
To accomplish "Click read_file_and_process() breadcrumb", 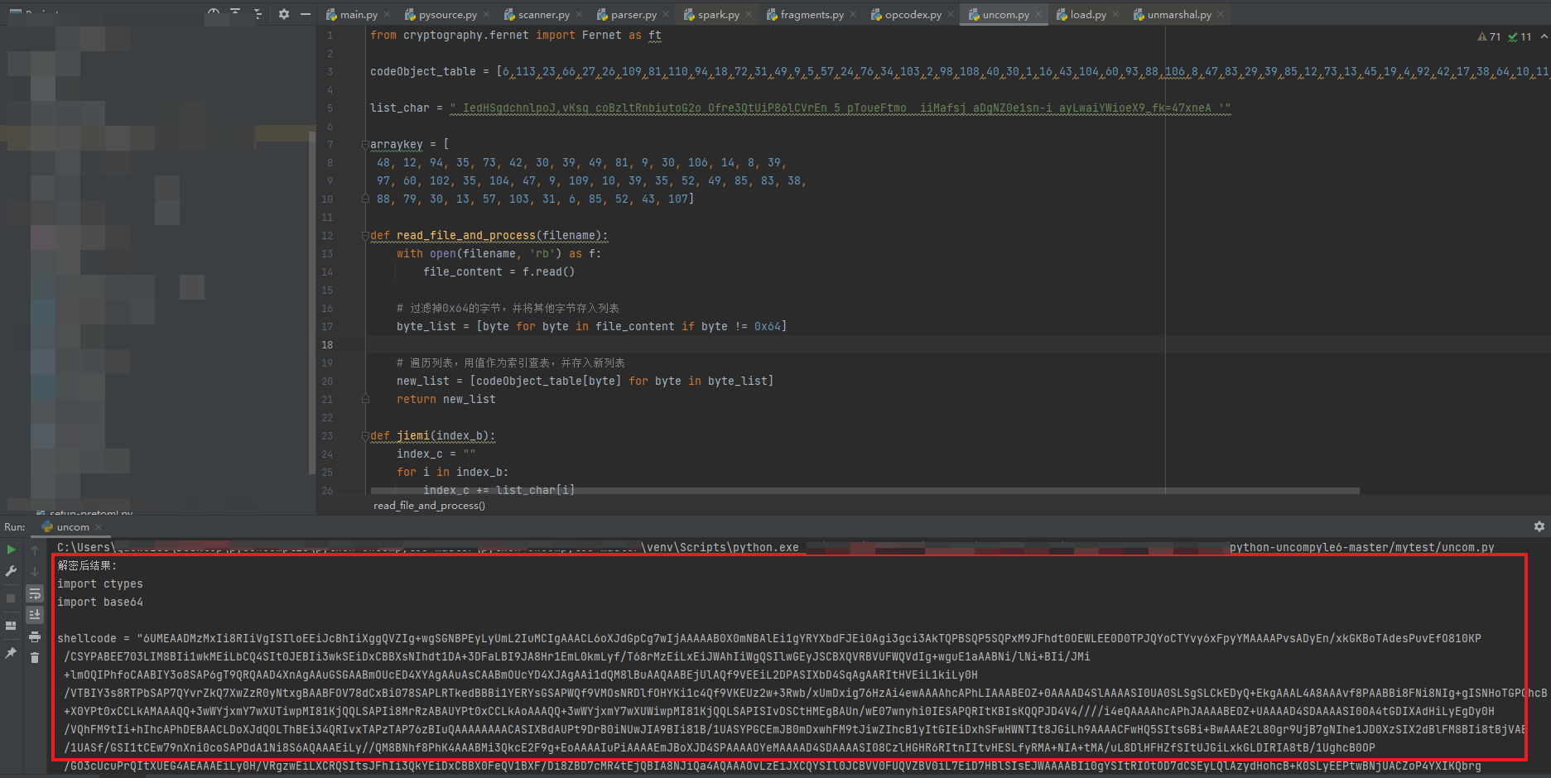I will (x=429, y=506).
